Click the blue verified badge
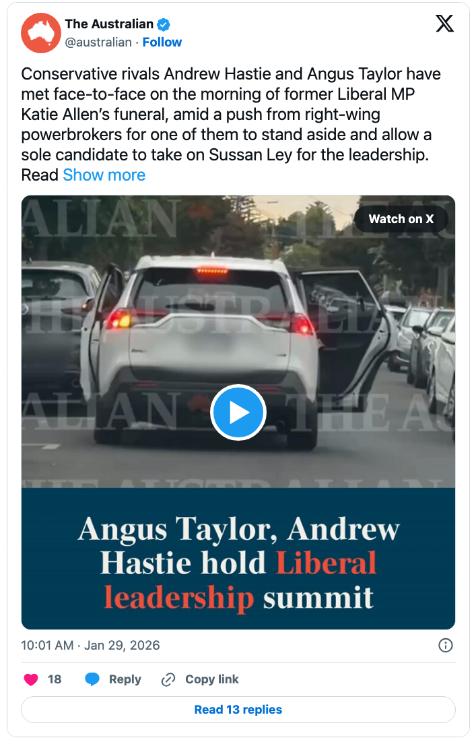The width and height of the screenshot is (476, 744). pos(164,24)
